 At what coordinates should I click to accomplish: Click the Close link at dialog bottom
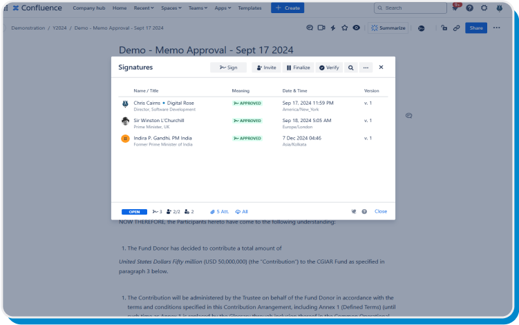pos(381,211)
